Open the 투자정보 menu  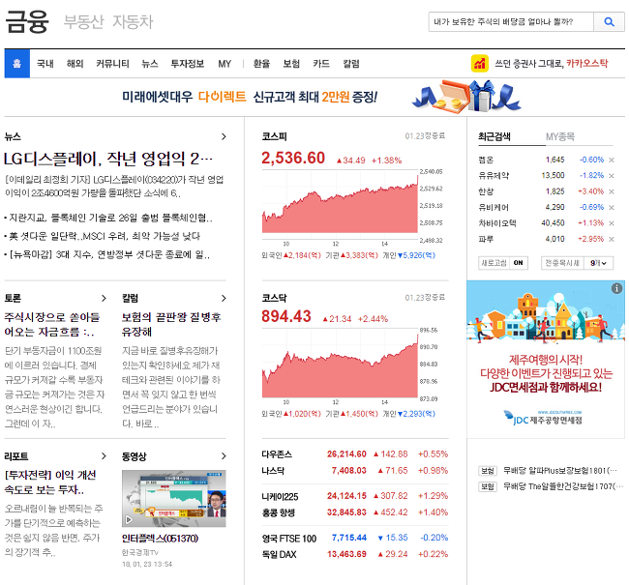[188, 64]
